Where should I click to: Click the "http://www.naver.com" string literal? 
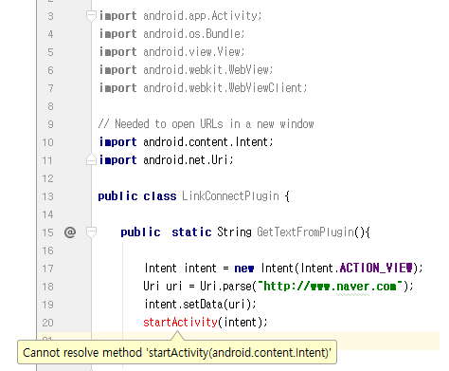331,287
